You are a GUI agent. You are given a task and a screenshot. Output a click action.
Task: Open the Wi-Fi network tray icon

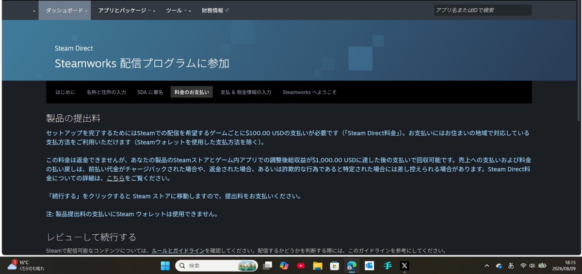point(523,266)
